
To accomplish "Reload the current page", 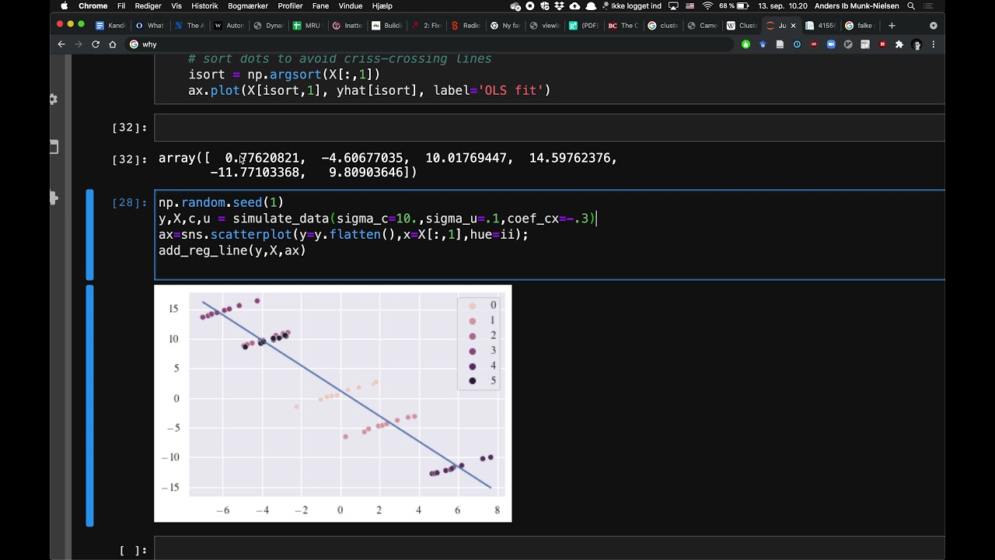I will pyautogui.click(x=96, y=44).
